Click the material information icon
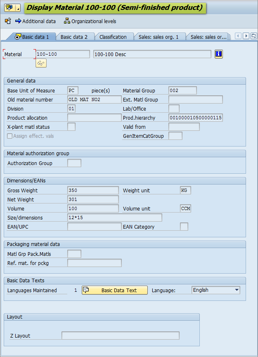 [x=219, y=54]
